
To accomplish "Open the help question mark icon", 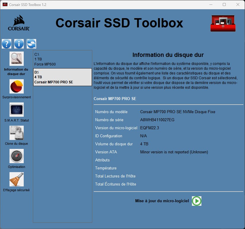I will click(x=7, y=44).
